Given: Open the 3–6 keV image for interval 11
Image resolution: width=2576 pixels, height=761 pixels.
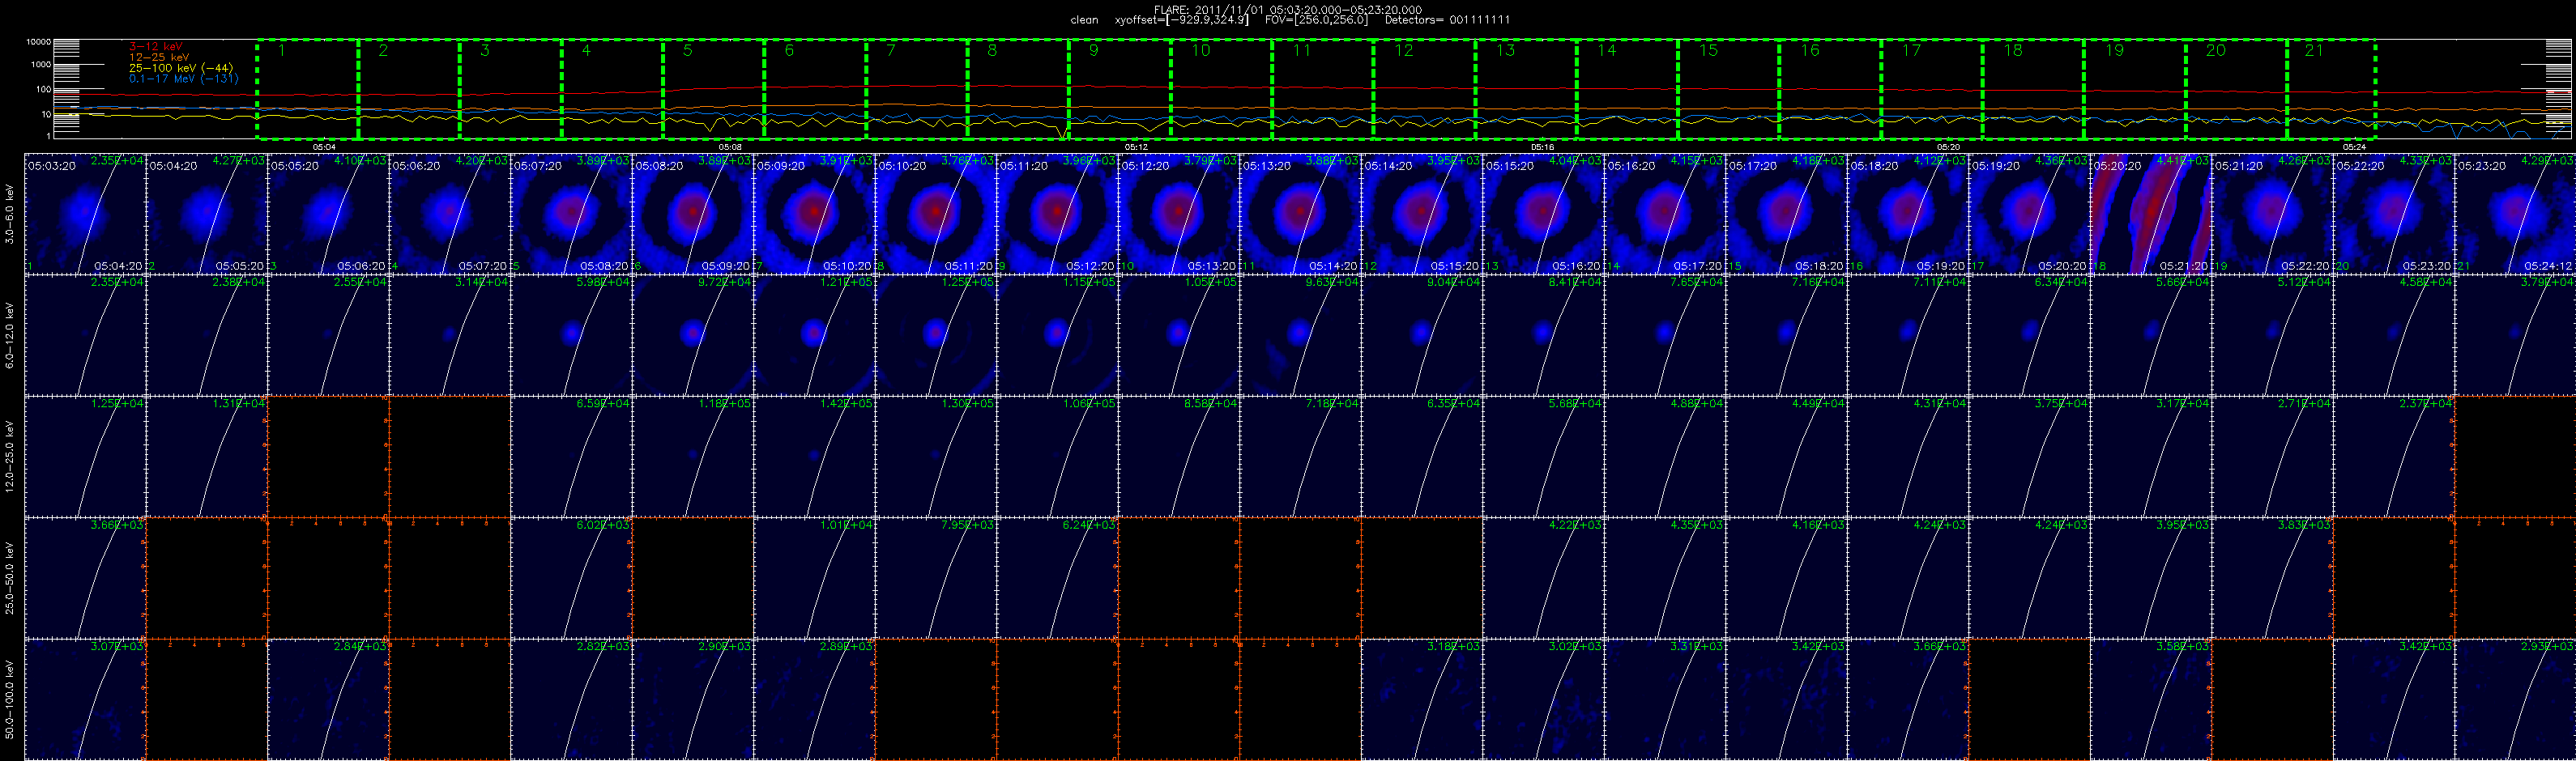Looking at the screenshot, I should point(1300,214).
